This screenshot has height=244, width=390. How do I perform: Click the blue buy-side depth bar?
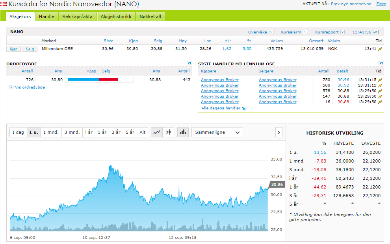84,79
